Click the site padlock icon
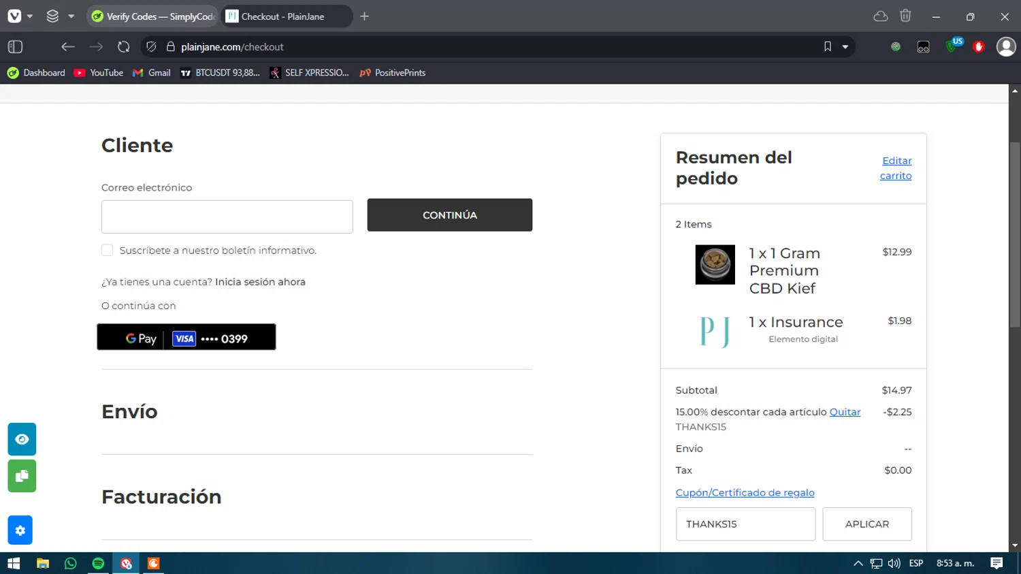 (171, 47)
